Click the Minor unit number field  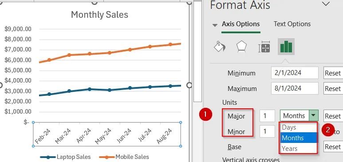tap(267, 131)
